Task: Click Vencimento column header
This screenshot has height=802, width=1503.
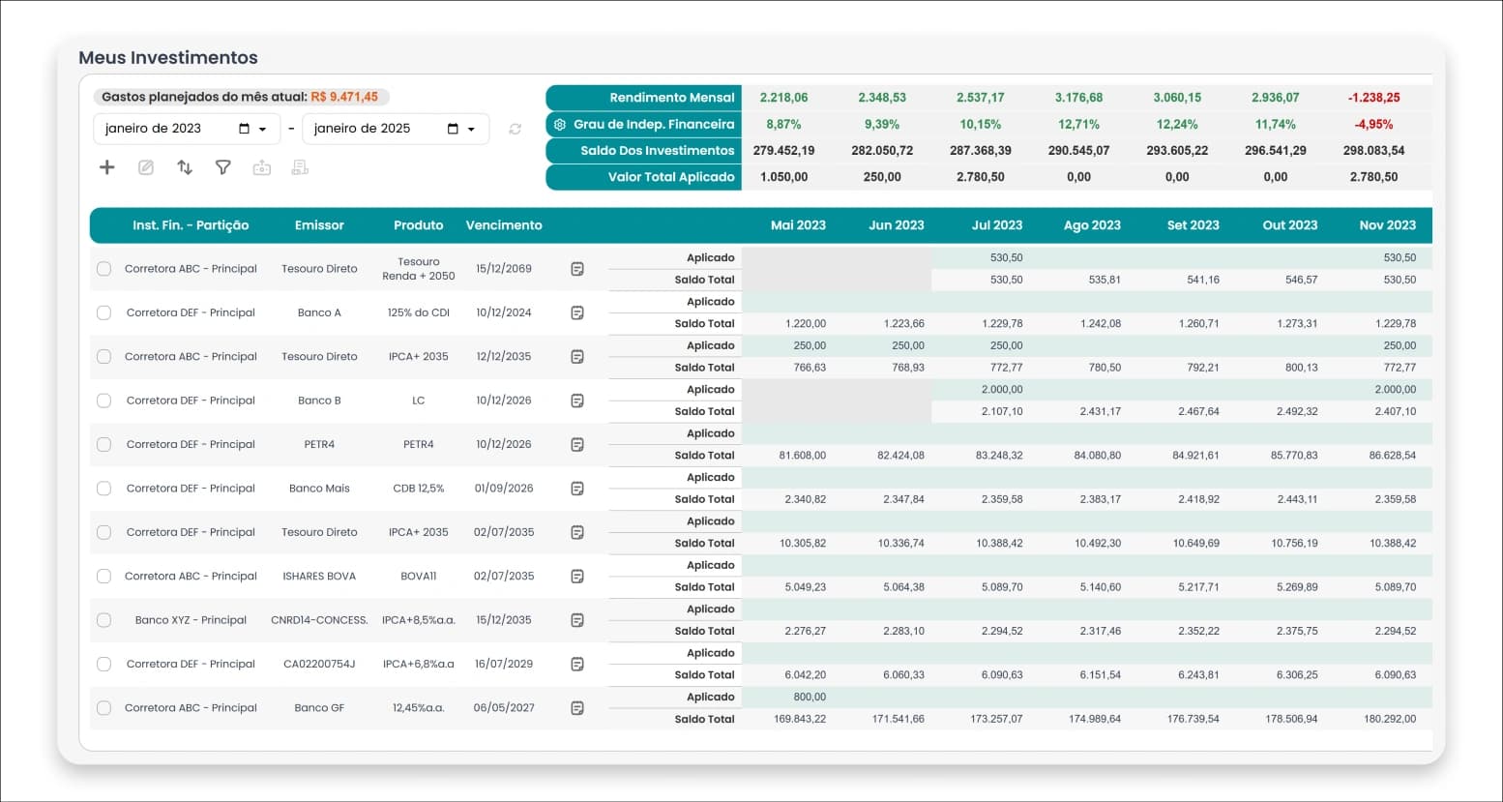Action: [x=504, y=225]
